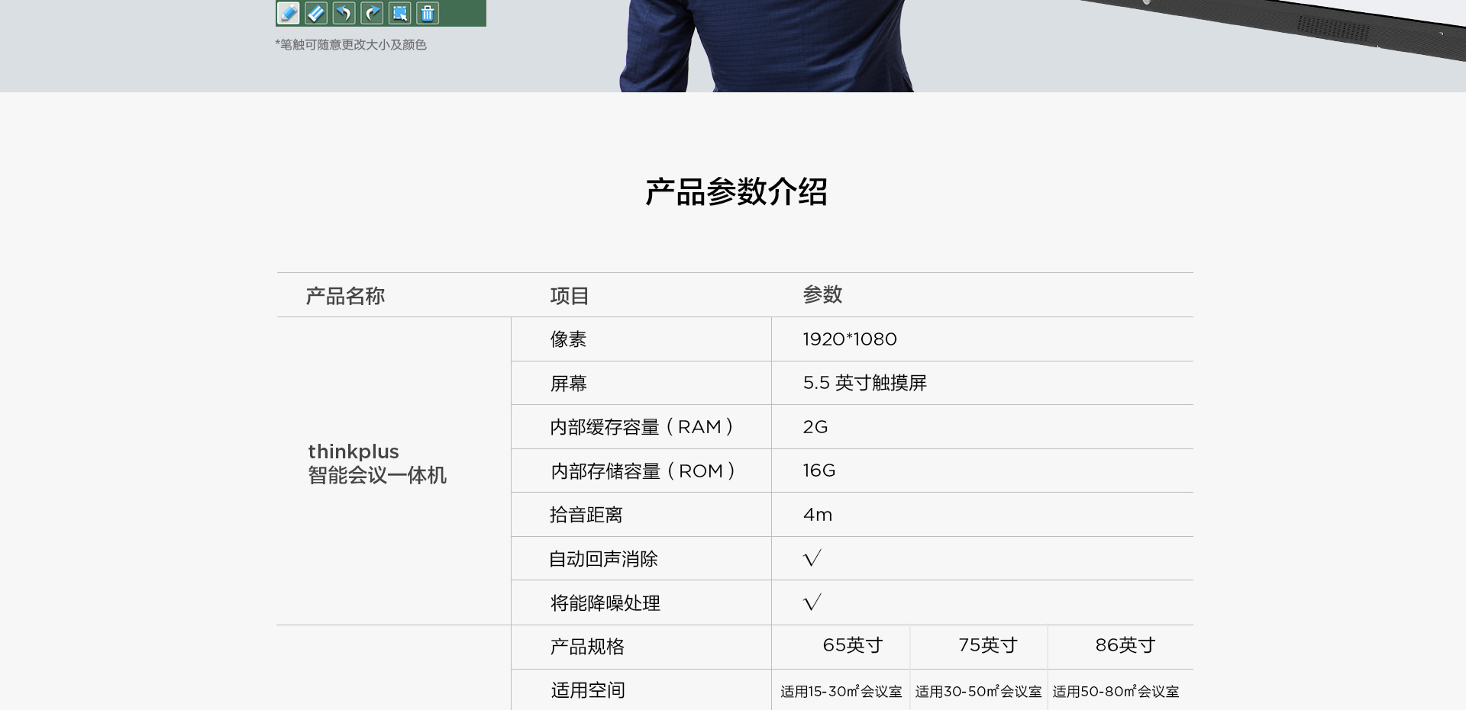The height and width of the screenshot is (710, 1466).
Task: Click the "适用50-80㎡会议室" cell
Action: click(1116, 692)
